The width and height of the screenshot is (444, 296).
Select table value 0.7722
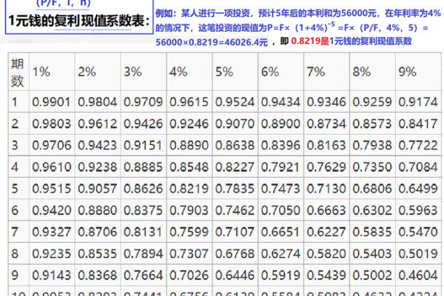point(418,145)
